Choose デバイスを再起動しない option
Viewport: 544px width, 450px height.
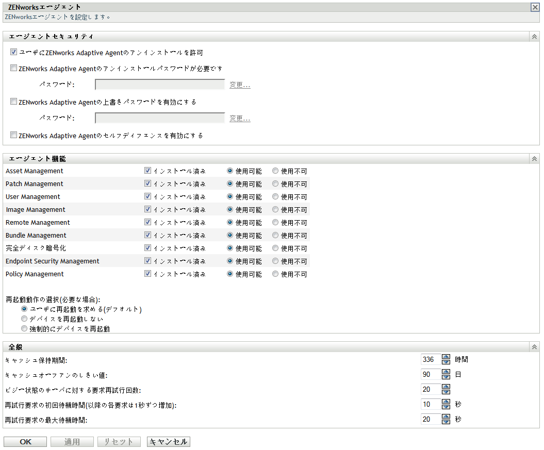tap(24, 318)
